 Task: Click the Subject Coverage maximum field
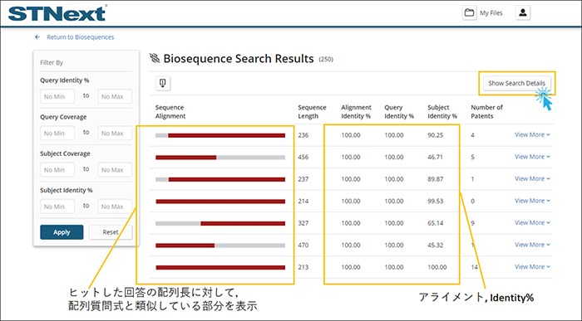click(115, 169)
